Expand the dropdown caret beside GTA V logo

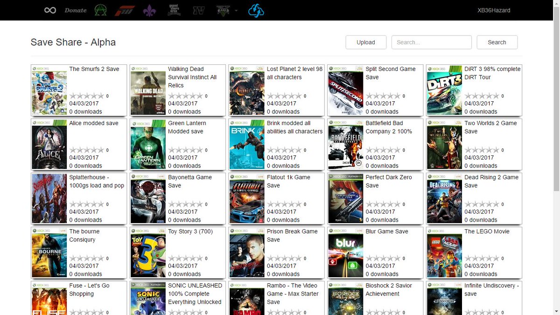click(236, 11)
